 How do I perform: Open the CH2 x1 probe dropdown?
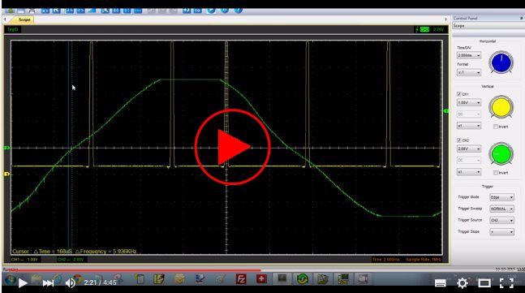(469, 172)
